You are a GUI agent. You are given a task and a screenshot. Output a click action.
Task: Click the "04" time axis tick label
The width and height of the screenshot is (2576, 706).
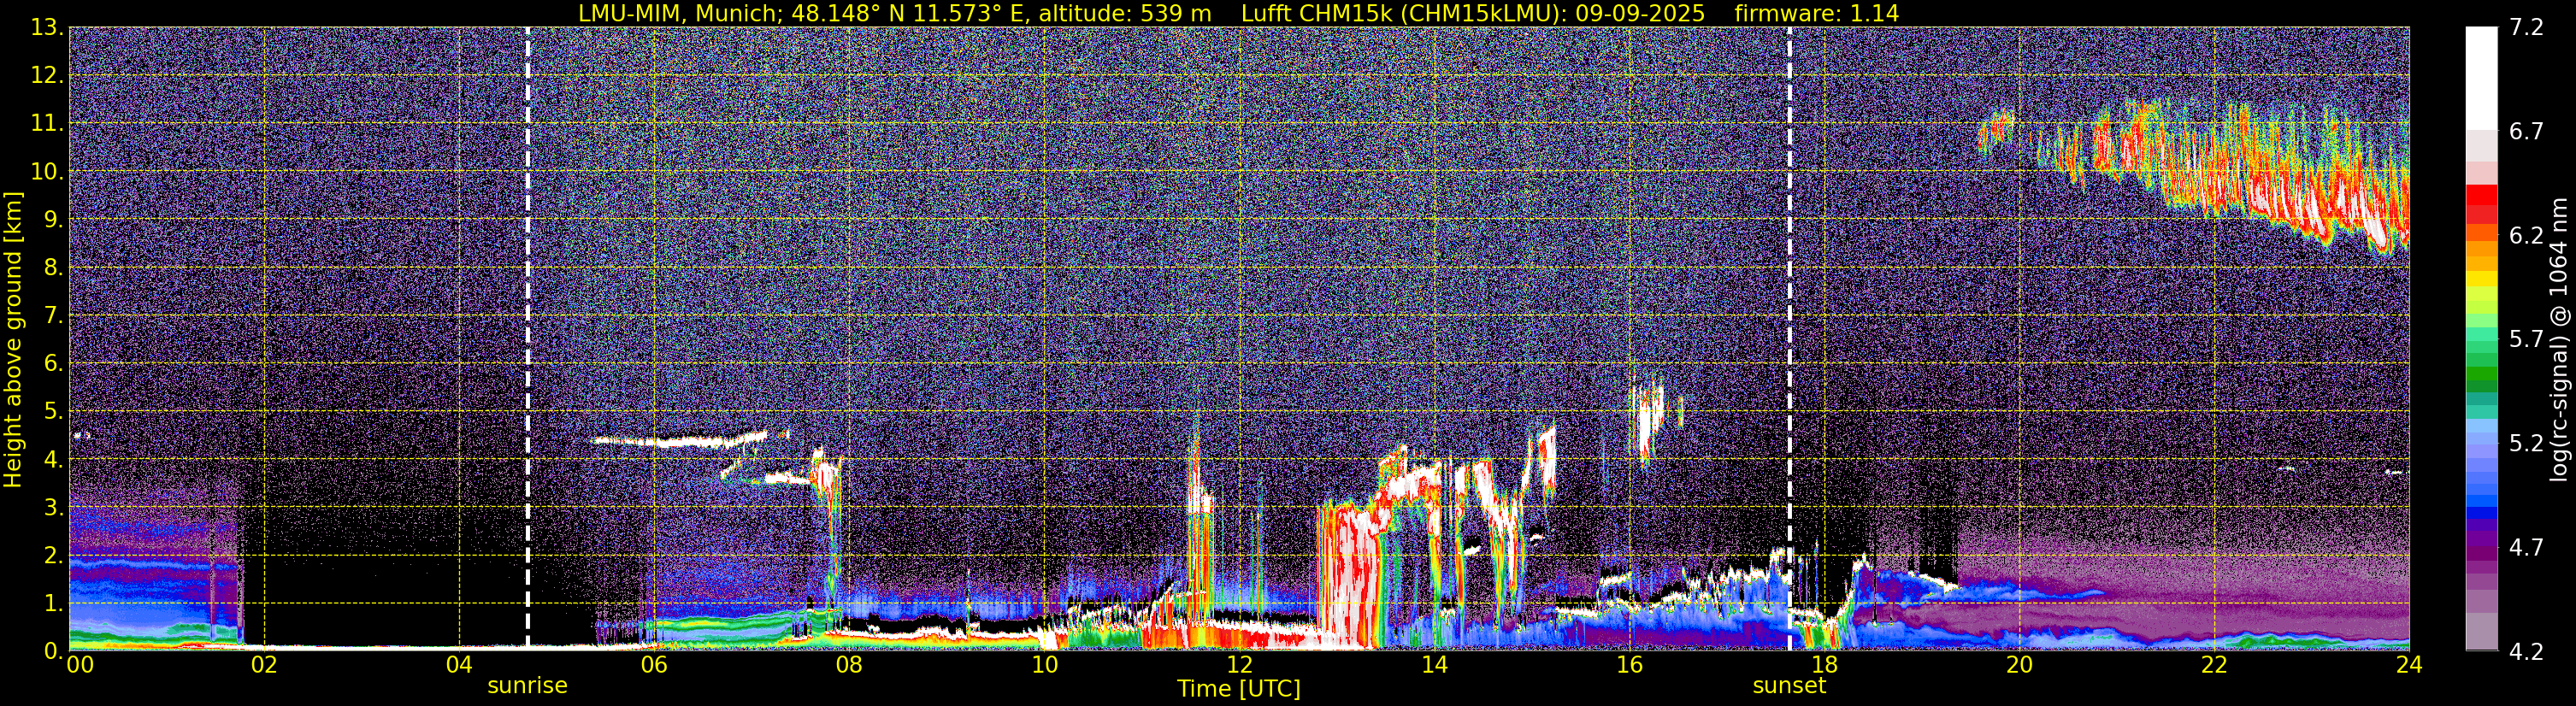[x=459, y=666]
